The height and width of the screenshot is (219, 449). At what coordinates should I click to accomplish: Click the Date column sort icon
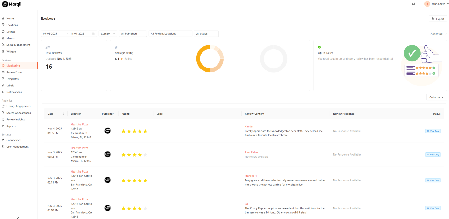tap(63, 114)
